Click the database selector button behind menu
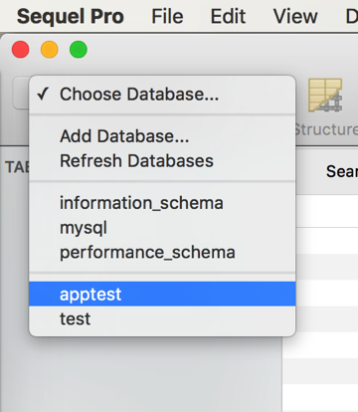The image size is (358, 412). pos(21,93)
